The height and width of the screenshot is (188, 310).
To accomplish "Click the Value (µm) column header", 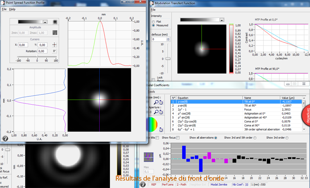I will click(291, 98).
